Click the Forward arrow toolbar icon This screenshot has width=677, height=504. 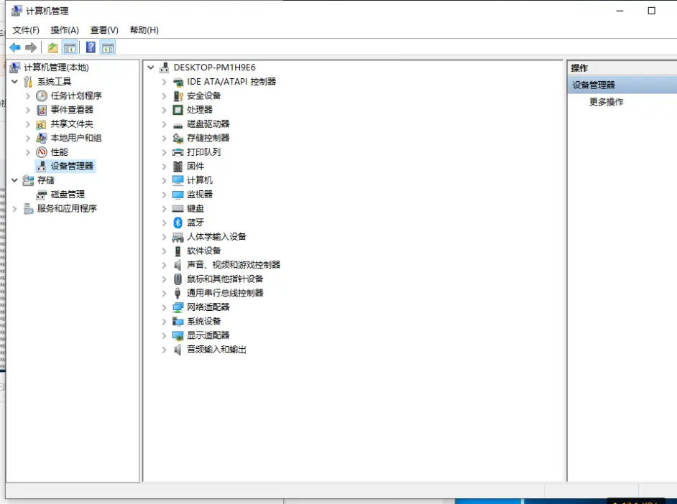click(31, 47)
